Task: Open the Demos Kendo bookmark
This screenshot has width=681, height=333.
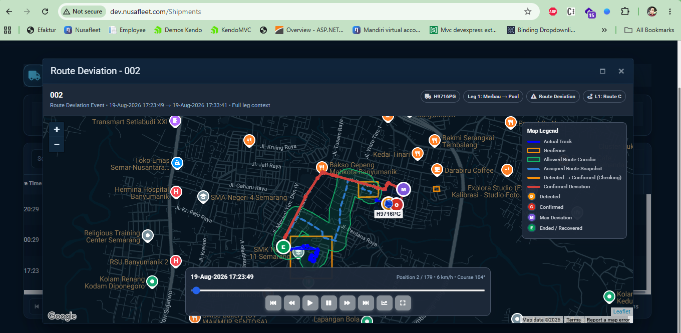Action: click(178, 30)
